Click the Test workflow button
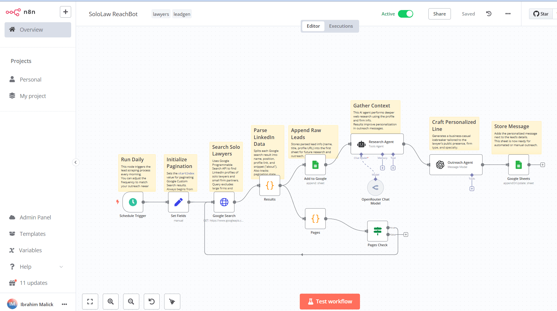 330,302
